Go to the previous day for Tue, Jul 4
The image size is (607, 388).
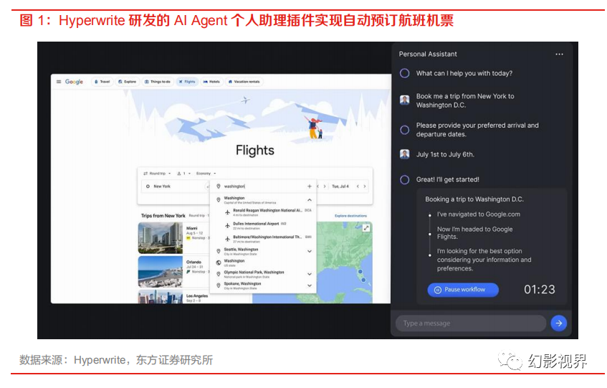[358, 186]
